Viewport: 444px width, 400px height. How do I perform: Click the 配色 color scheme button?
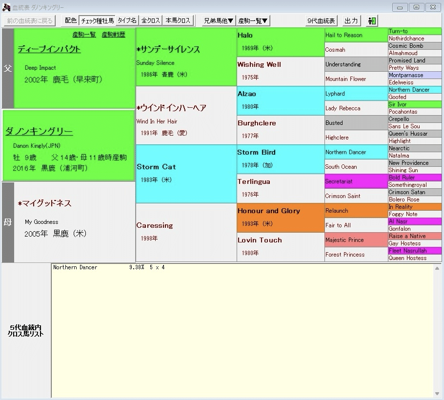(x=70, y=20)
